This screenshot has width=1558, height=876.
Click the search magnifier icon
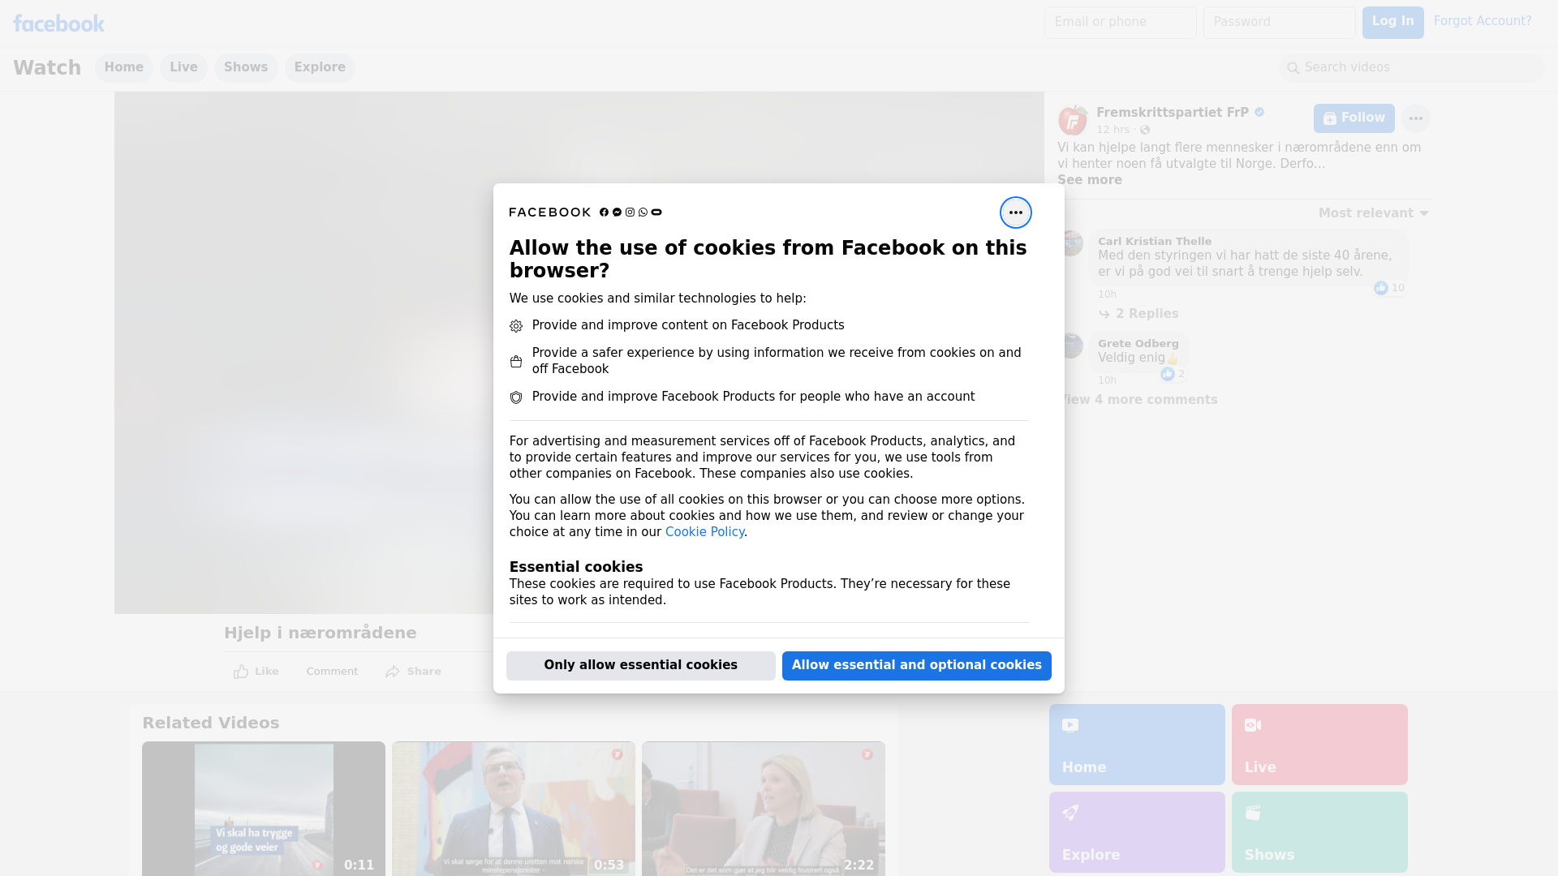pos(1293,68)
